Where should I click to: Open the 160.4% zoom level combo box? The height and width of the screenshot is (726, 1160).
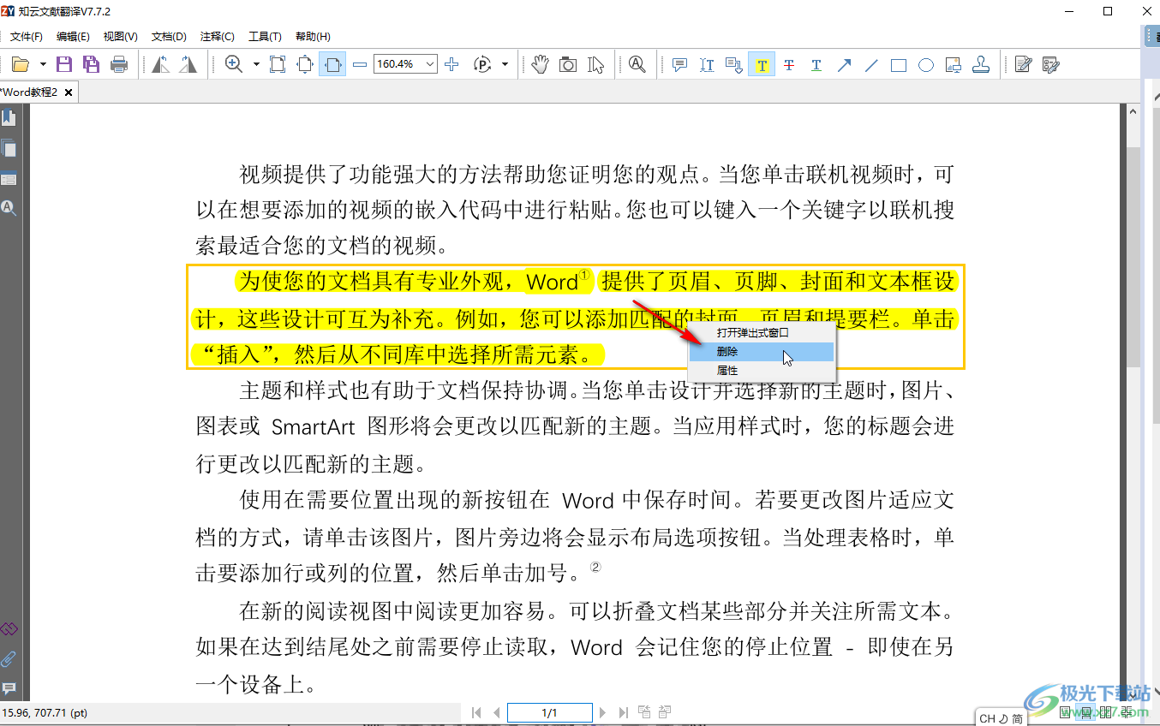405,64
